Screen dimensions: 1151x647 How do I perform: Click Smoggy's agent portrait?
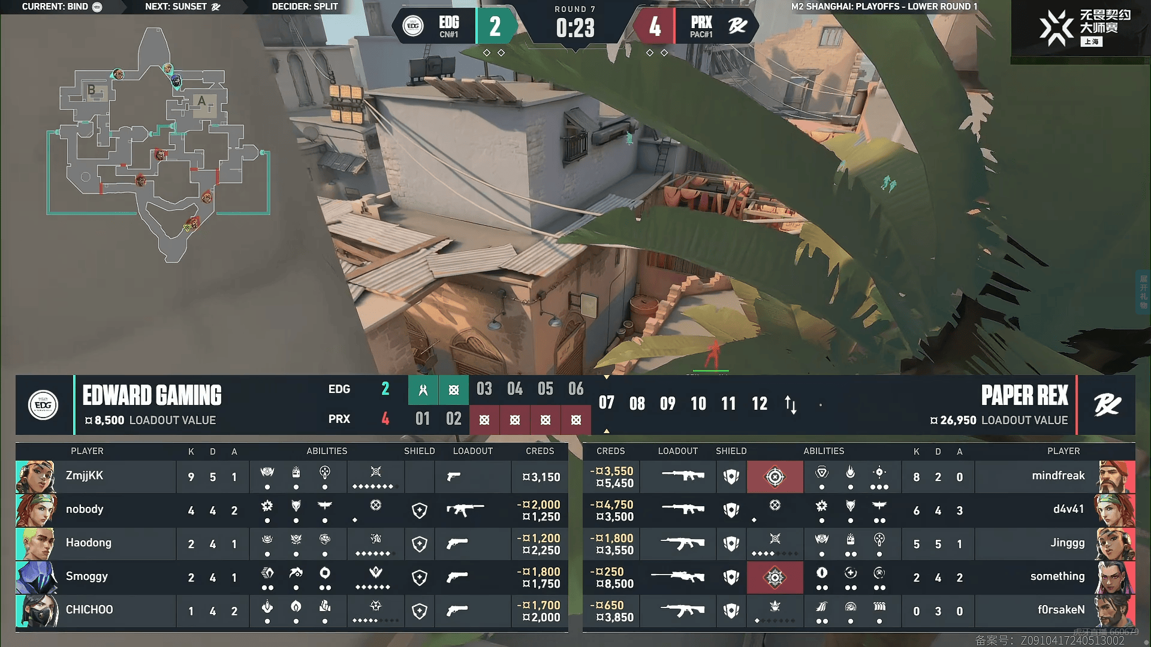(36, 578)
